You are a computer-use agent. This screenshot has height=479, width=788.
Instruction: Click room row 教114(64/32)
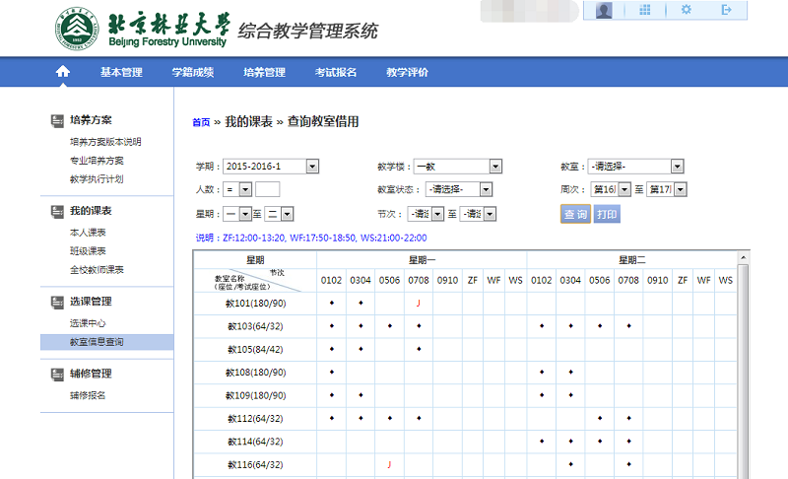click(x=255, y=442)
